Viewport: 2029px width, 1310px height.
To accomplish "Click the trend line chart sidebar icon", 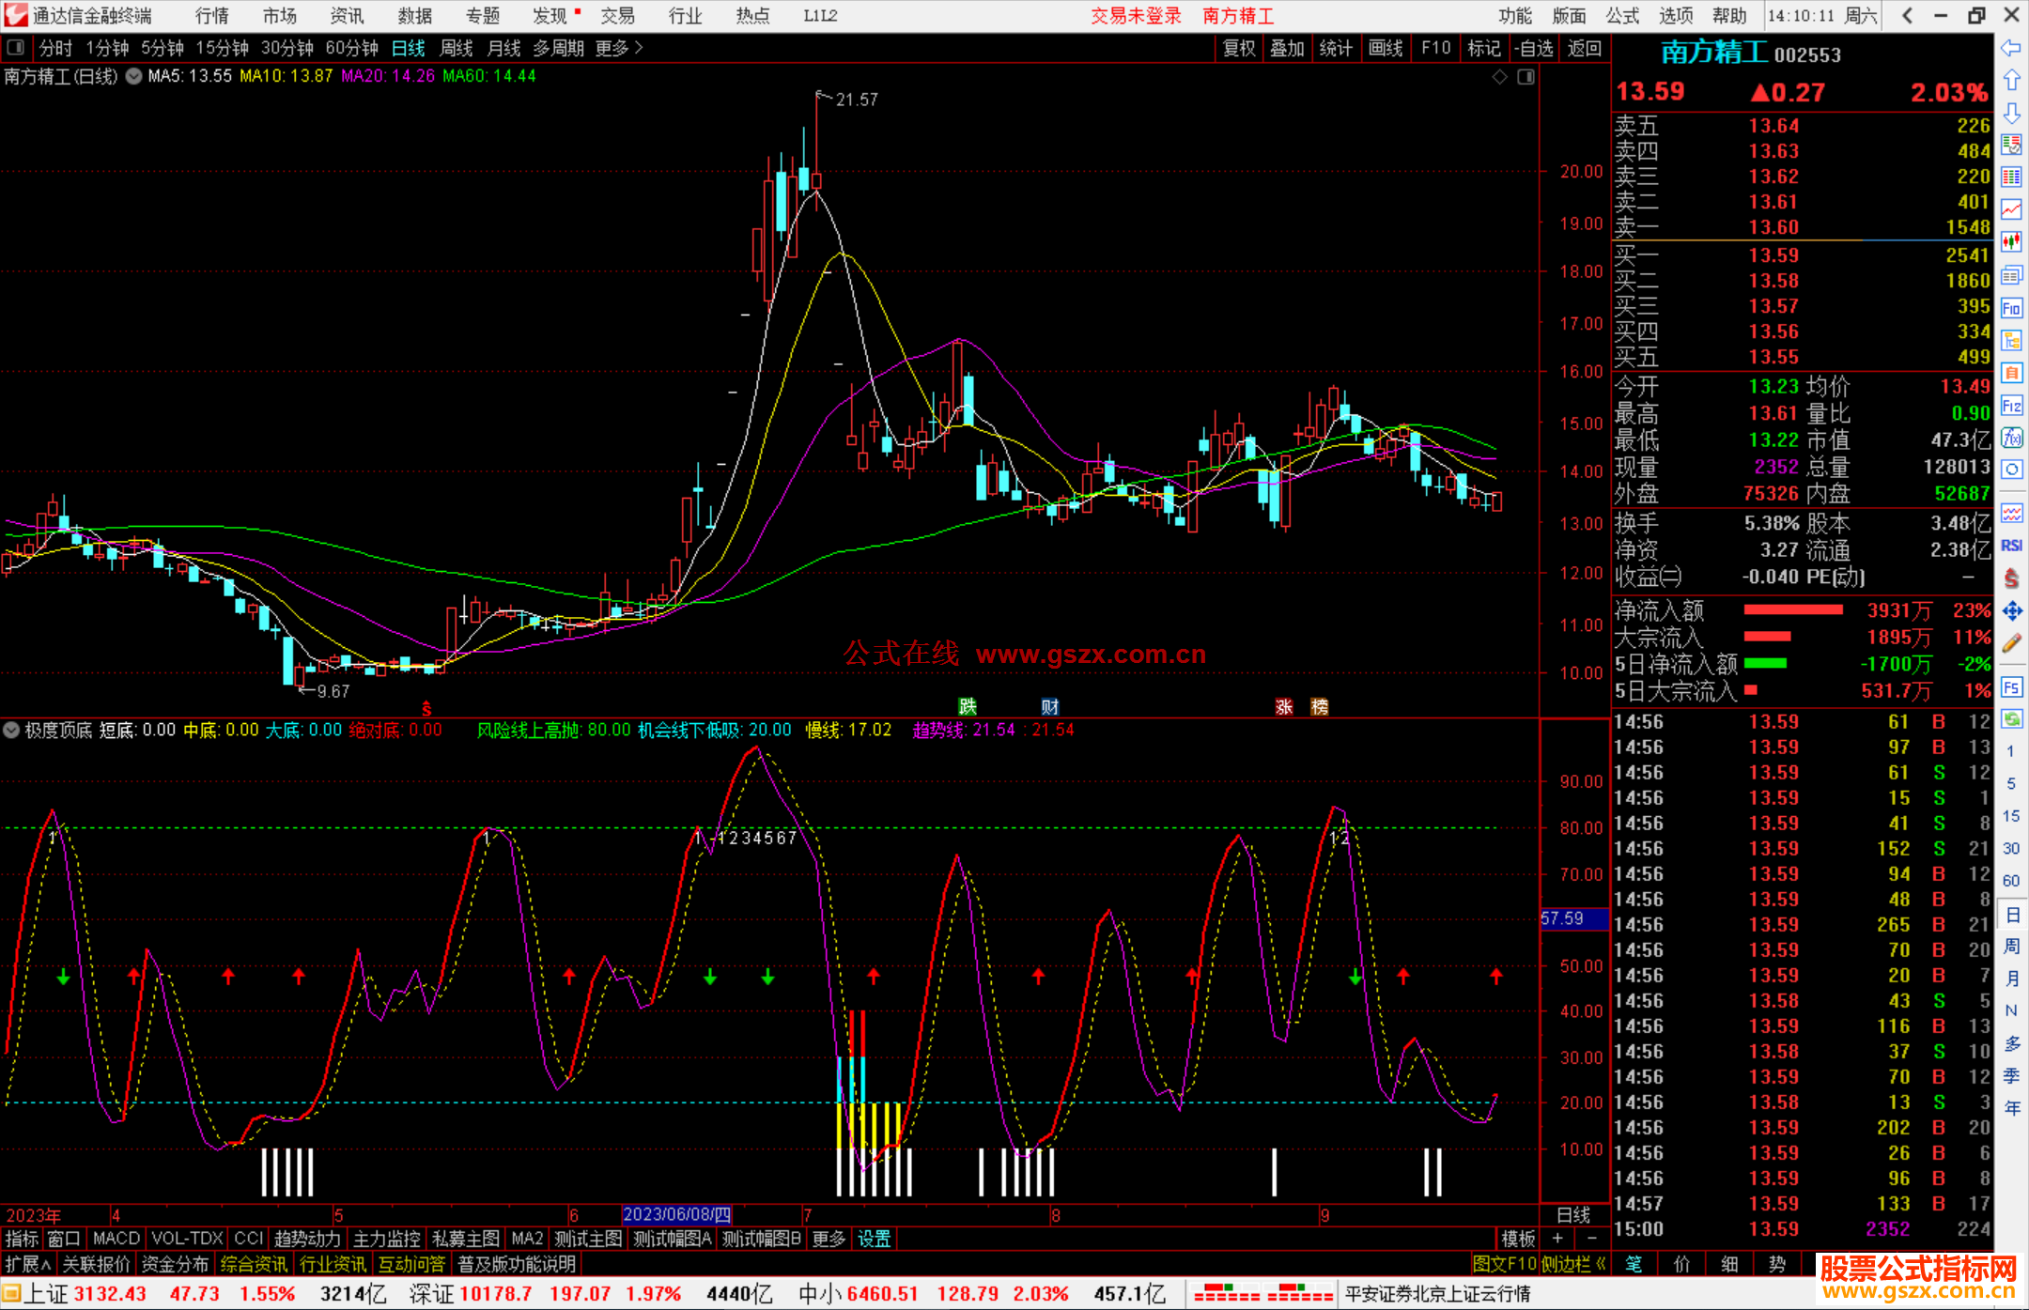I will [x=2011, y=209].
